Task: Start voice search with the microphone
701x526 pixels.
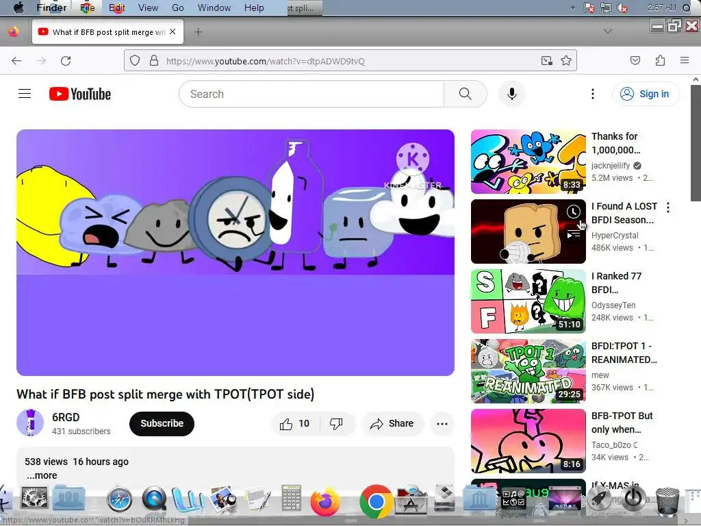Action: pyautogui.click(x=512, y=94)
